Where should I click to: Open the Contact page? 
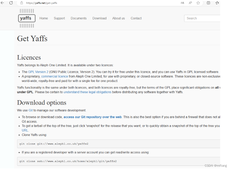pos(136,18)
